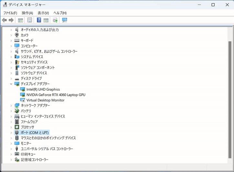Viewport: 234px width, 172px height.
Task: Select the Intel(R) UHD Graphics entry
Action: point(43,89)
